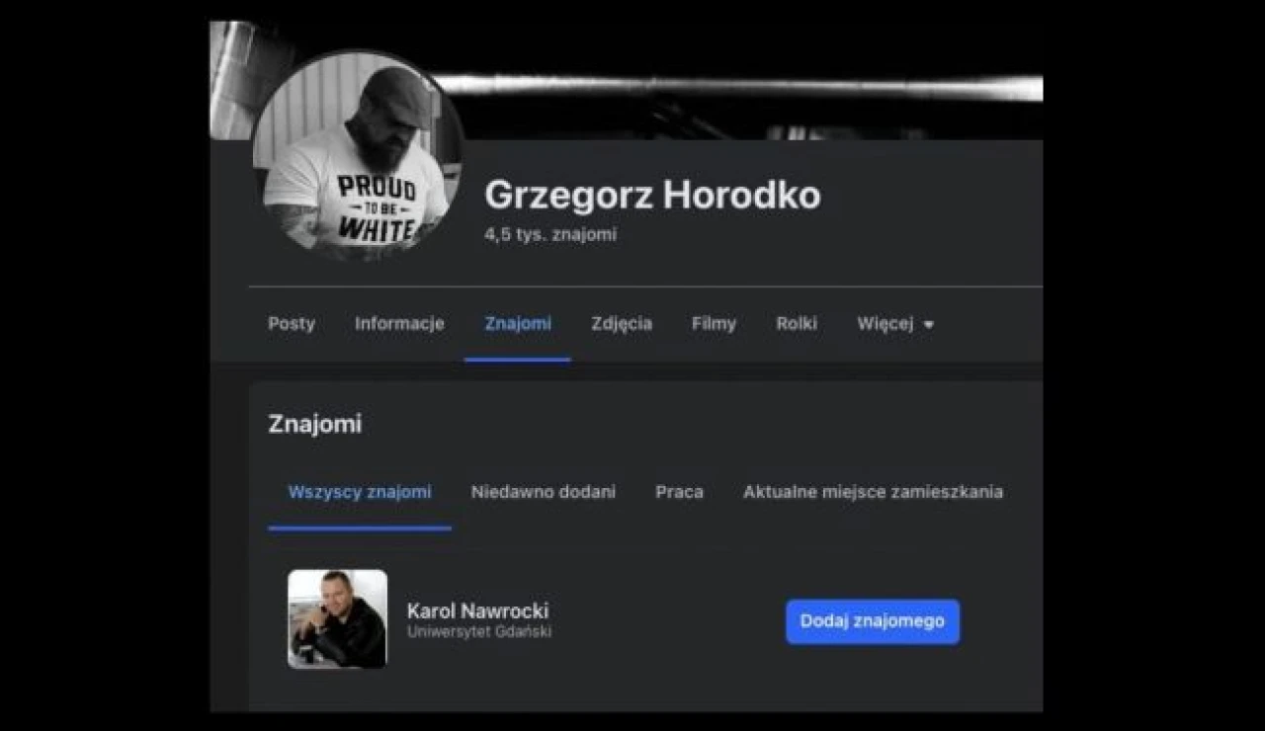Switch to the Posty tab
The width and height of the screenshot is (1265, 731).
coord(292,324)
